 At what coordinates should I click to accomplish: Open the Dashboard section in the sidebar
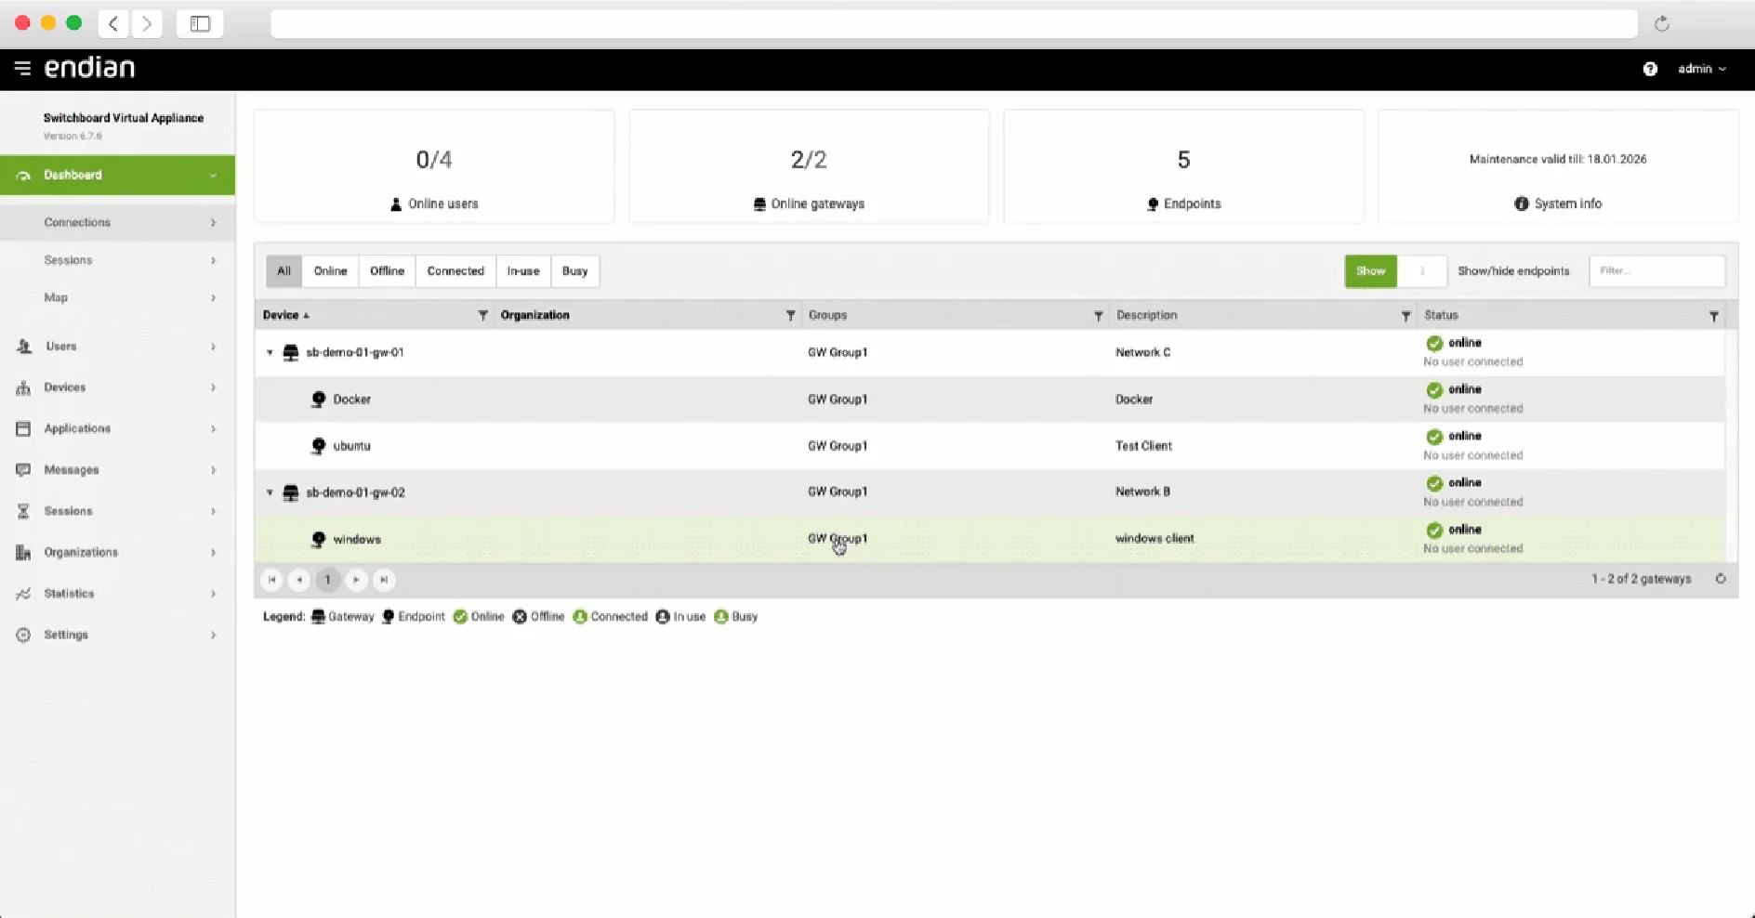click(74, 175)
